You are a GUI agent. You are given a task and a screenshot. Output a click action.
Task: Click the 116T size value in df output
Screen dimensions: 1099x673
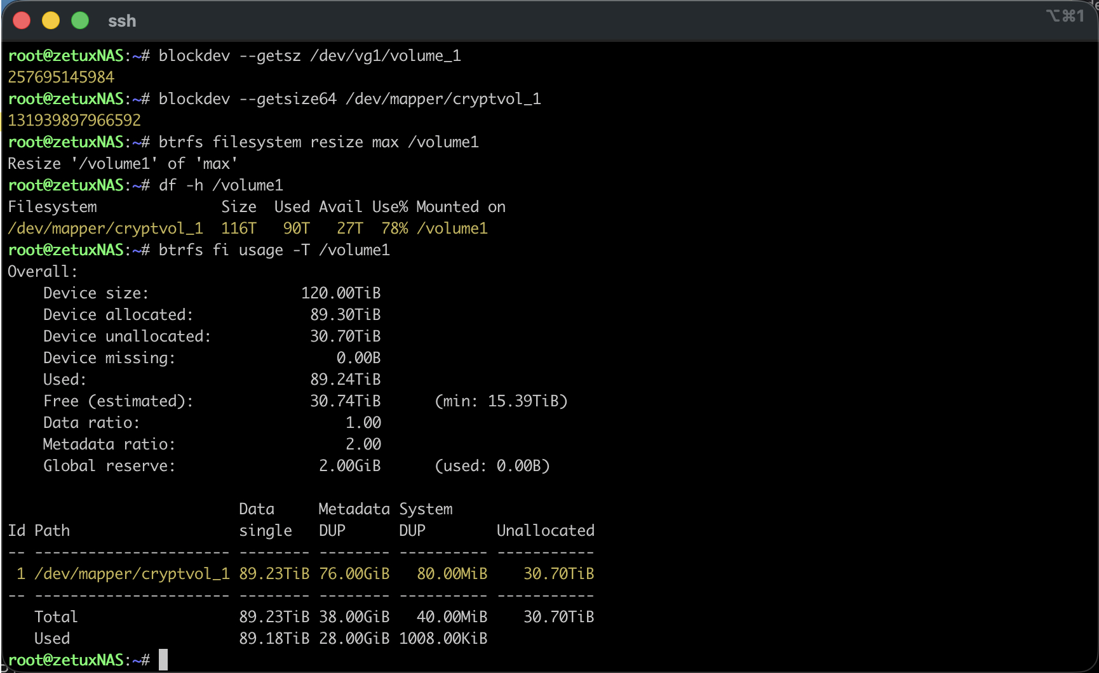(239, 229)
